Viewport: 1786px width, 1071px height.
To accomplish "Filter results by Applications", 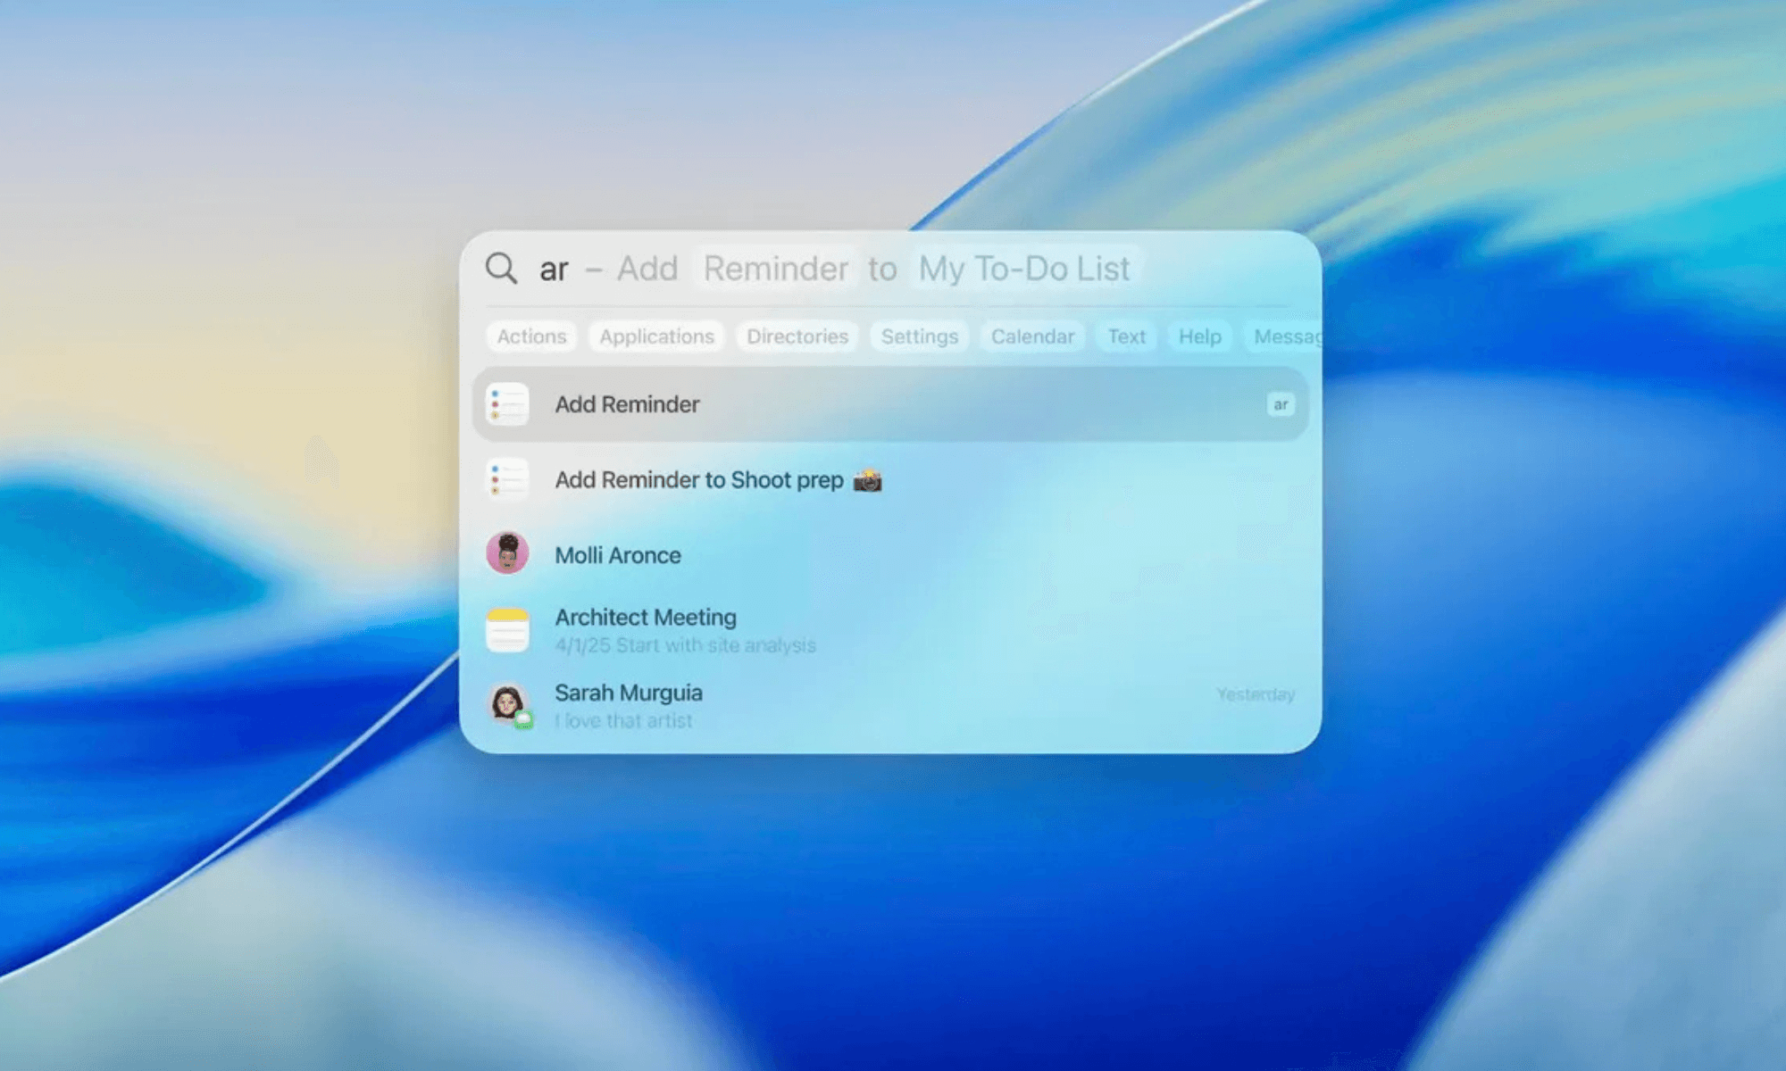I will pyautogui.click(x=656, y=336).
